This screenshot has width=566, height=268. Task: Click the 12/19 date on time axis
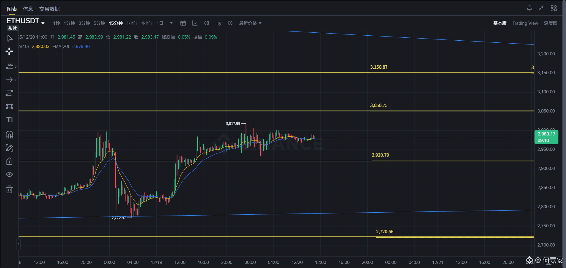click(157, 262)
